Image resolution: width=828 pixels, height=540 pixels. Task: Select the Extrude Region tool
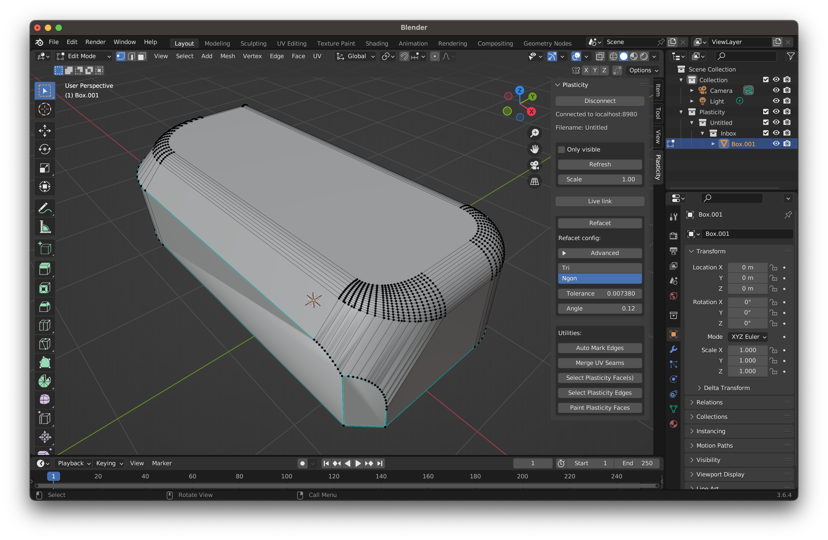point(45,269)
